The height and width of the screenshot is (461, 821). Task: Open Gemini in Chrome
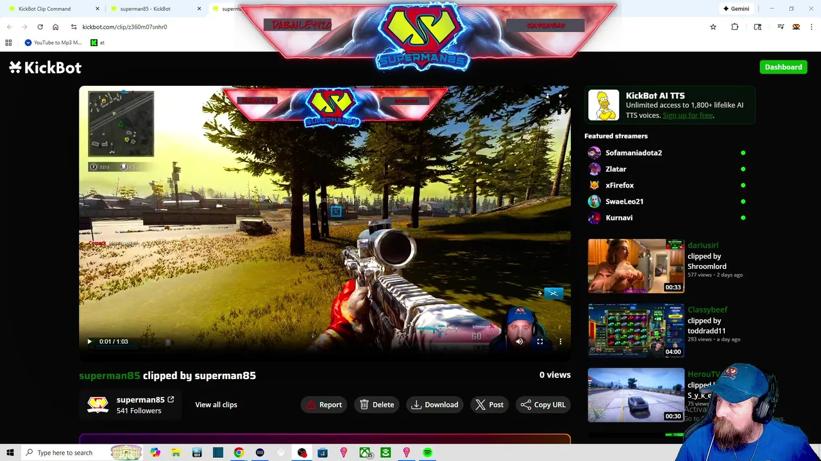(736, 9)
